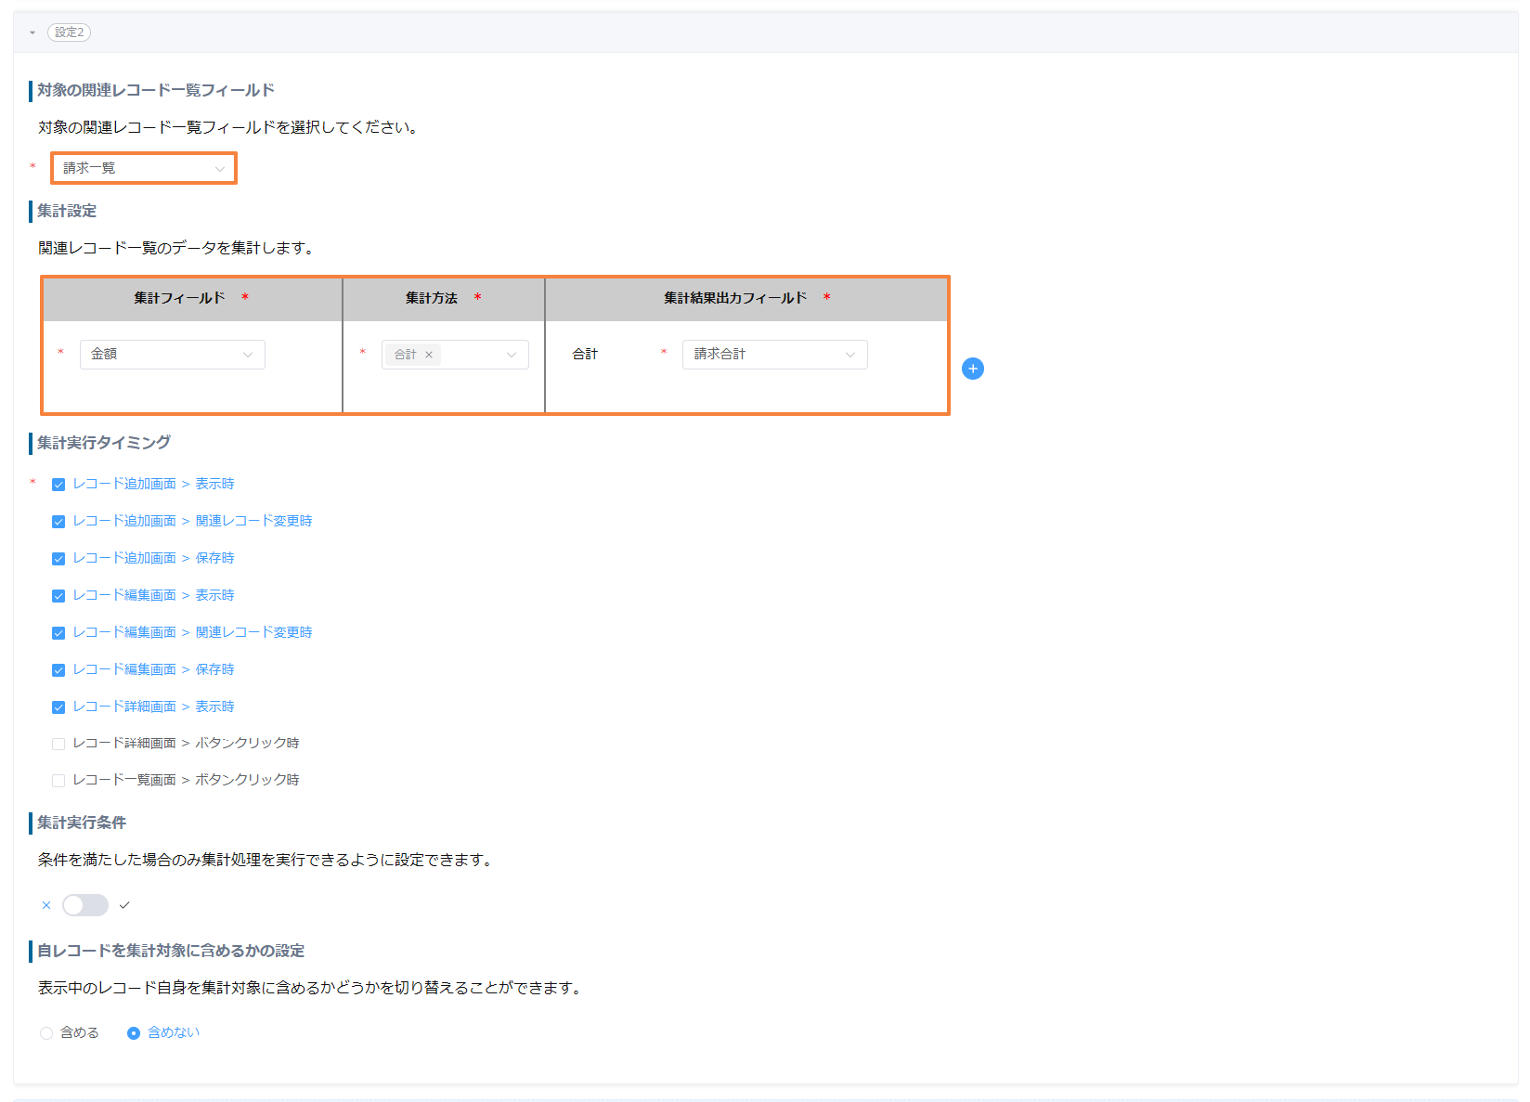Image resolution: width=1530 pixels, height=1102 pixels.
Task: Click the 集計結果出力フィールド column header
Action: [746, 298]
